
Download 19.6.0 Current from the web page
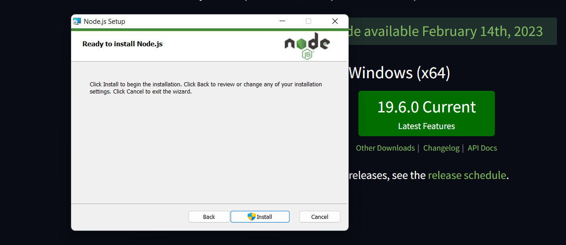[426, 113]
